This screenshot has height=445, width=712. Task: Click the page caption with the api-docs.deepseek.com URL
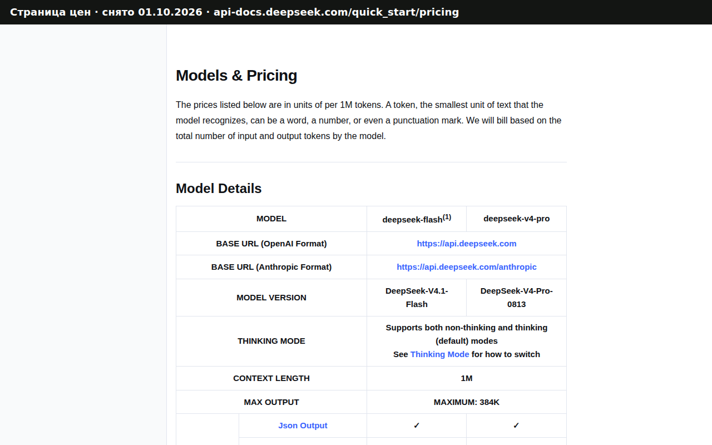[234, 12]
